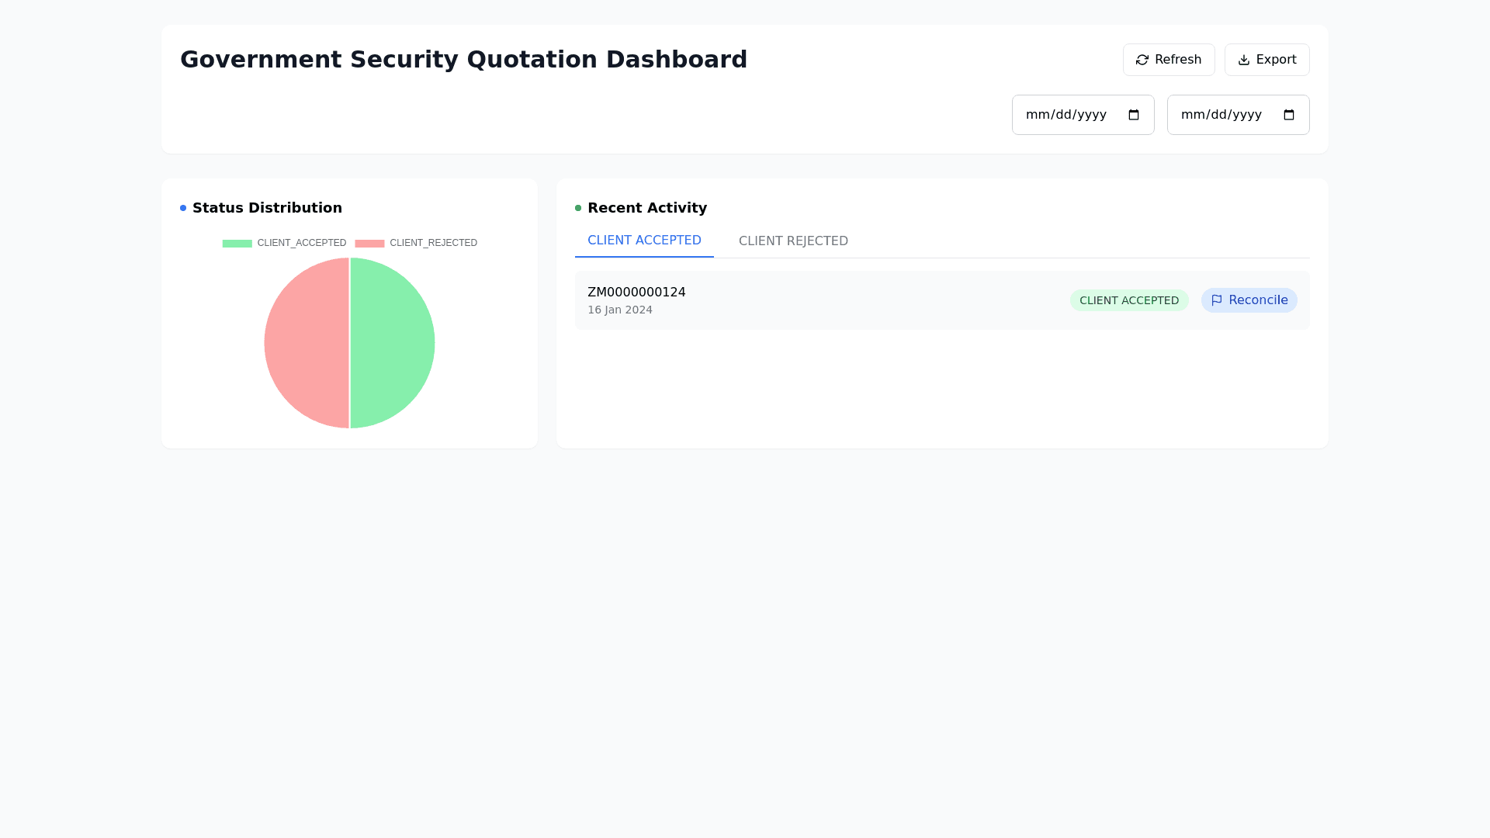1490x838 pixels.
Task: Select the CLIENT ACCEPTED tab
Action: point(644,241)
